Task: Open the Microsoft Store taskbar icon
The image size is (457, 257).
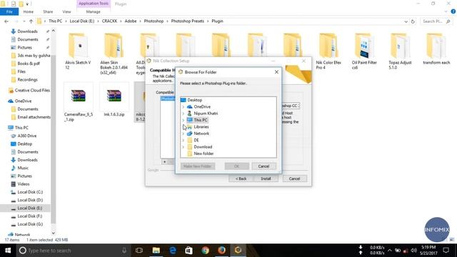Action: click(189, 251)
